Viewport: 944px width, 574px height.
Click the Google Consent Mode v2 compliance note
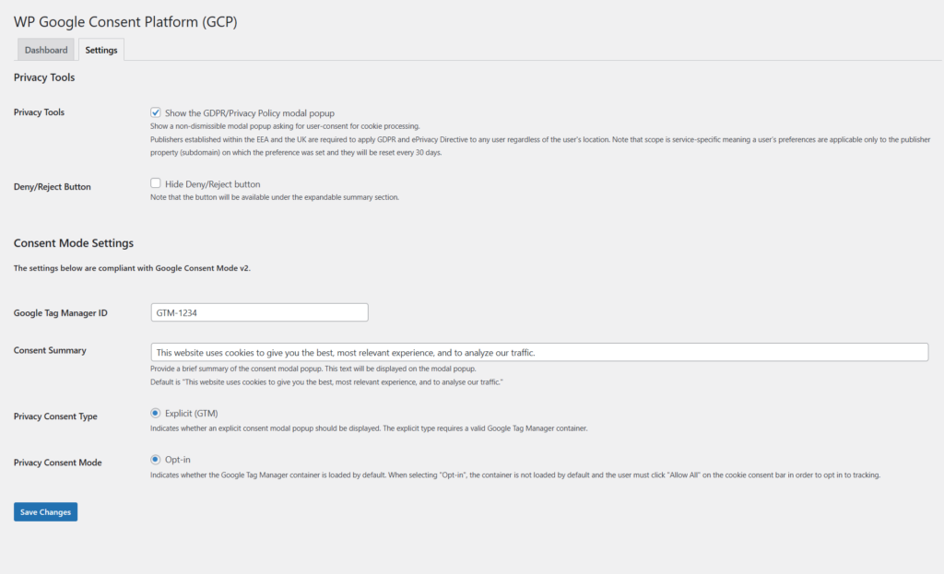coord(132,268)
